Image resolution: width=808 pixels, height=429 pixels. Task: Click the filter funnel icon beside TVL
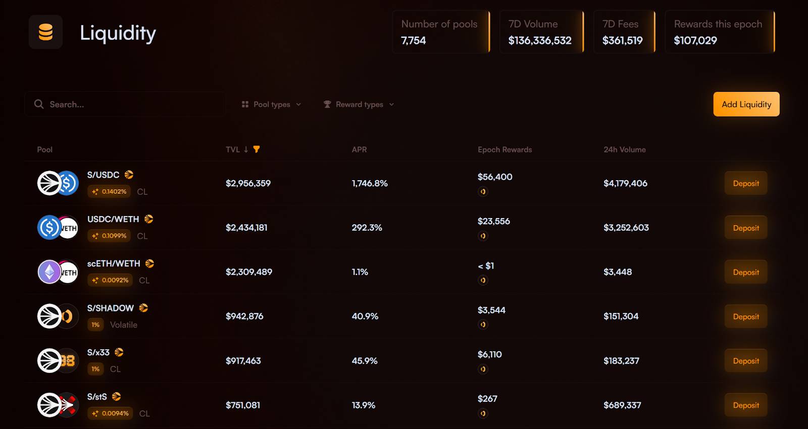pos(257,149)
